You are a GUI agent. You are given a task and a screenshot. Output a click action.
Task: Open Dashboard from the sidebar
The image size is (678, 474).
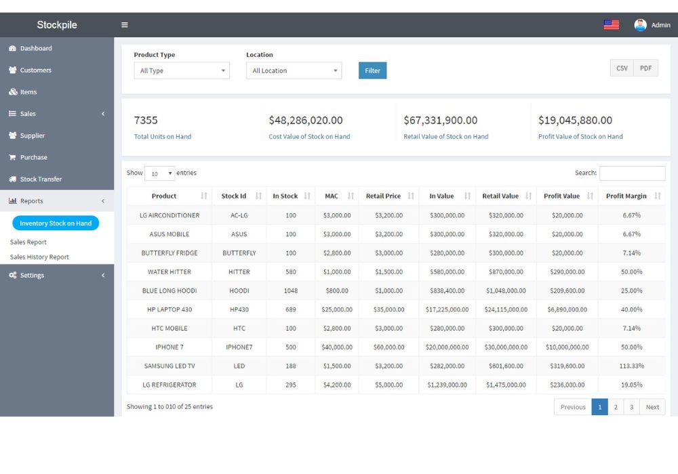[35, 49]
